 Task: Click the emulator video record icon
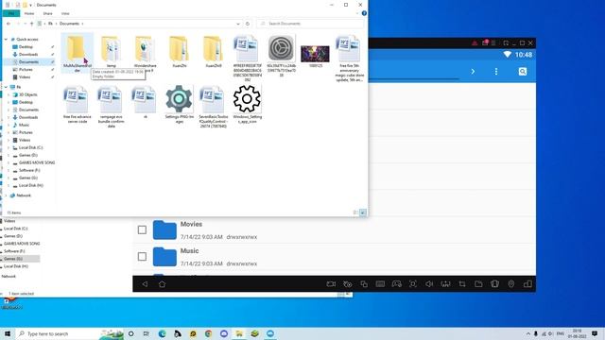pyautogui.click(x=331, y=284)
